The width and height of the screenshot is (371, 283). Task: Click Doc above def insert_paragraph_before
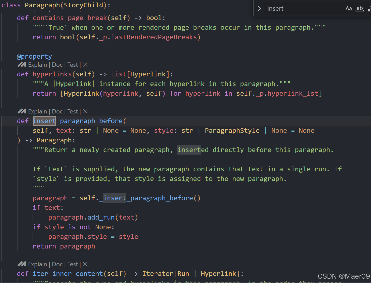[57, 112]
